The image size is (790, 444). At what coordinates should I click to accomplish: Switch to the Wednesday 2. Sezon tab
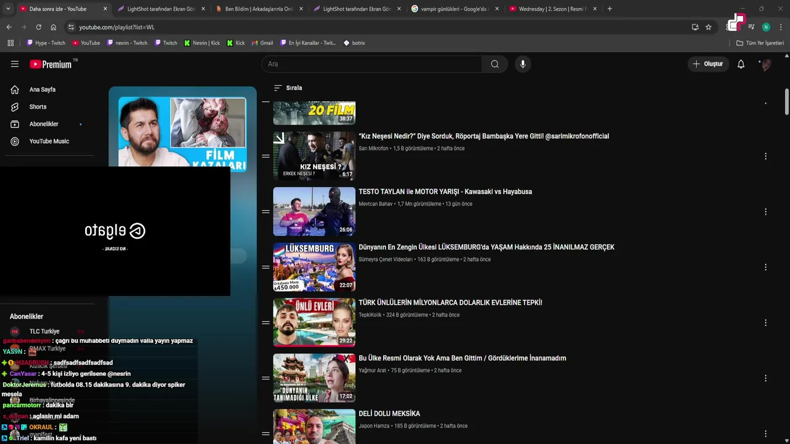click(x=552, y=9)
